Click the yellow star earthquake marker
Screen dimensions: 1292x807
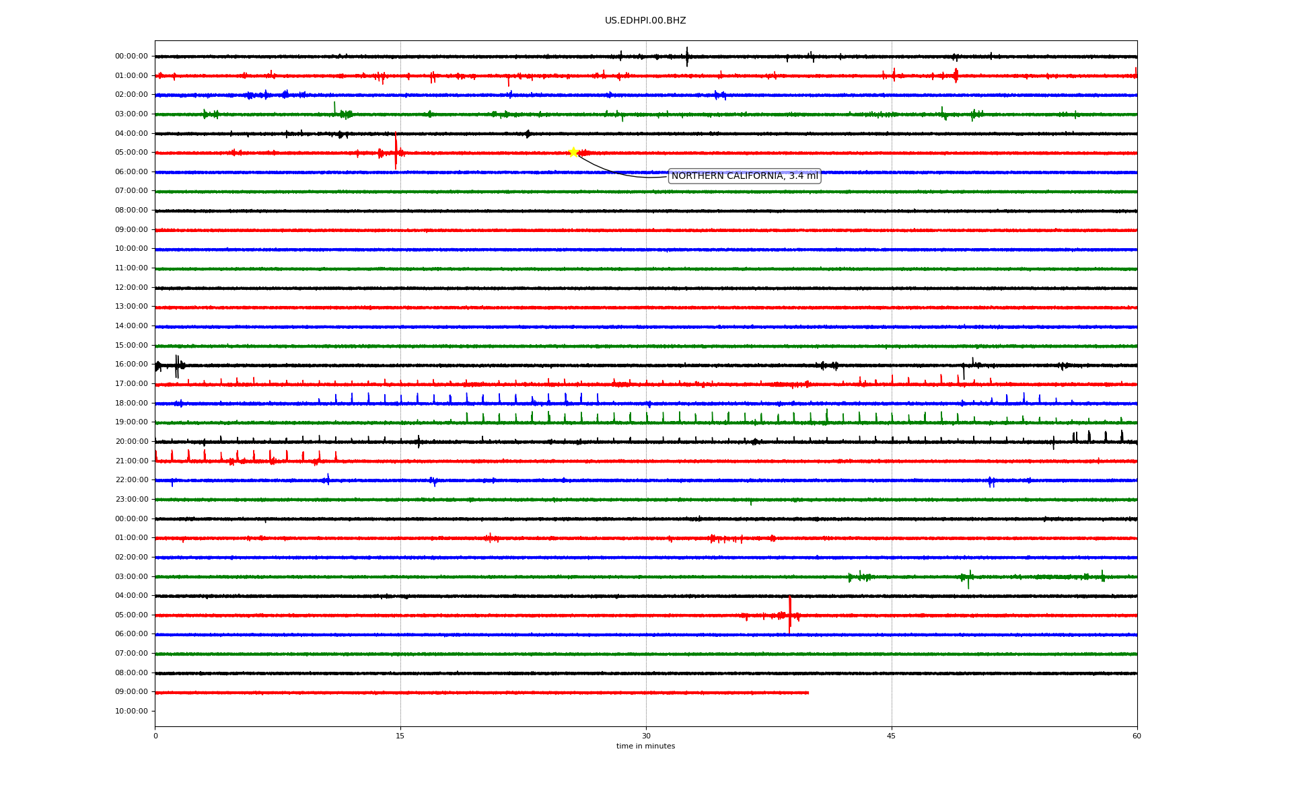(573, 152)
